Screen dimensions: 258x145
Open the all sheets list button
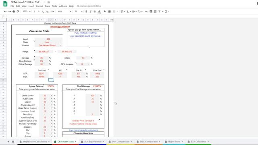[13, 141]
